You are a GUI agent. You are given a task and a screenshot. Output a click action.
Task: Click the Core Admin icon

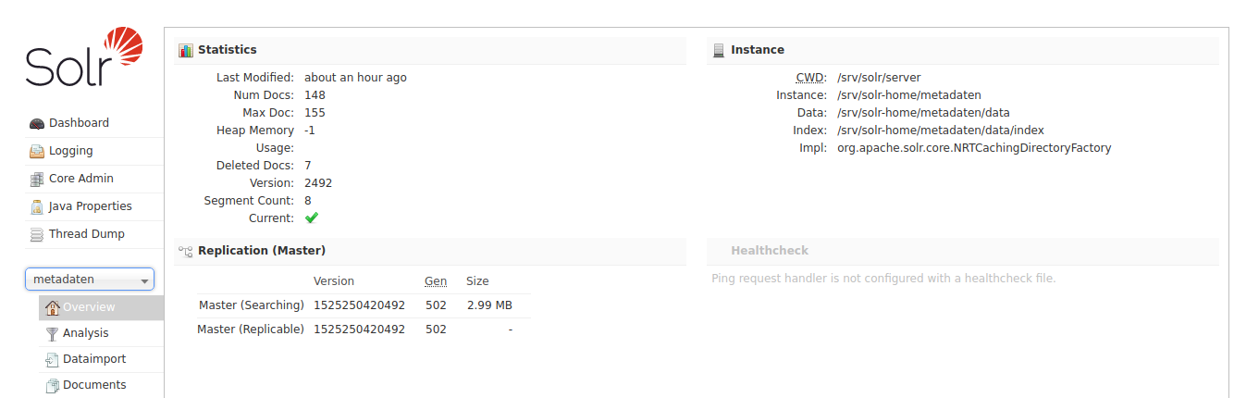click(x=37, y=179)
